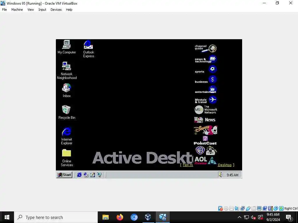Open The Microsoft Network channel
Image resolution: width=298 pixels, height=223 pixels.
206,109
